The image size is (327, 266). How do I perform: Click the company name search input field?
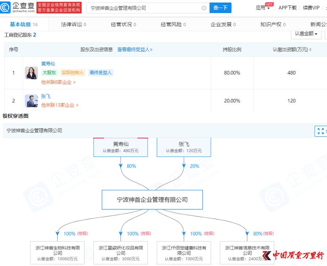pyautogui.click(x=146, y=8)
